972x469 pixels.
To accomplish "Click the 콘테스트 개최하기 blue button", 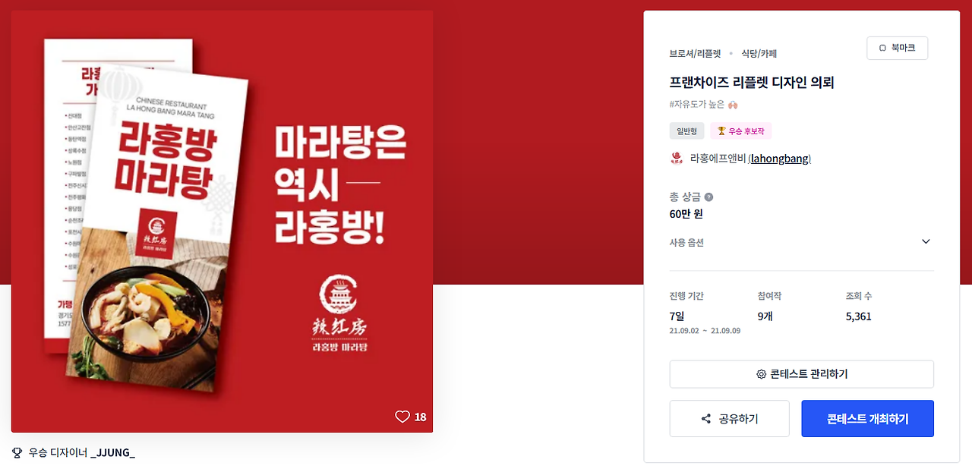I will pyautogui.click(x=867, y=419).
